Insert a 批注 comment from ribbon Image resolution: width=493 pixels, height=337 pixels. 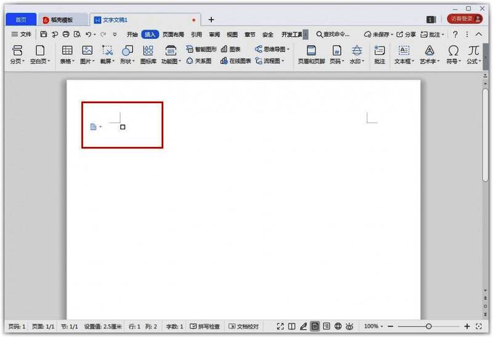(x=380, y=54)
